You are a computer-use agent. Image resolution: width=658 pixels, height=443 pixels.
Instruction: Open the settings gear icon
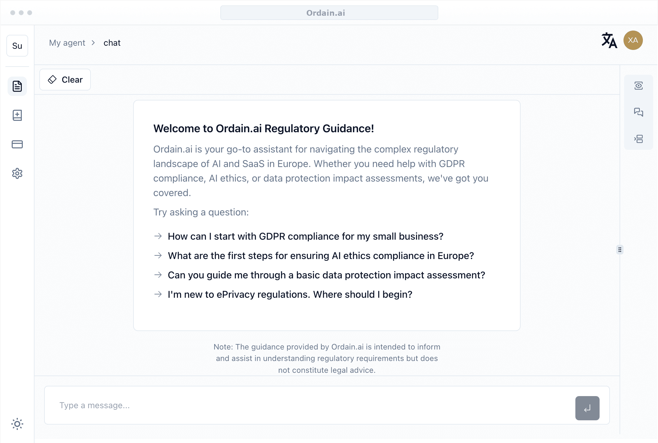(17, 173)
